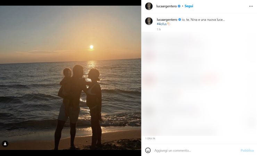Open profile avatar beside the caption
The image size is (257, 156).
coord(149,21)
